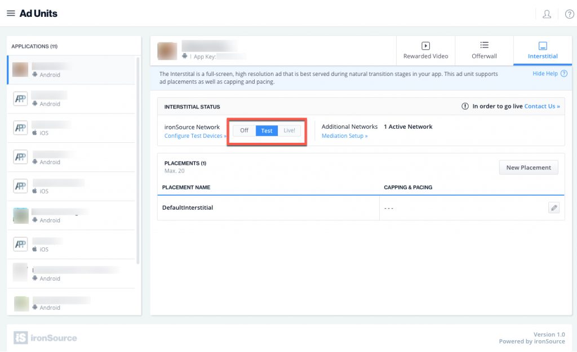This screenshot has height=352, width=577.
Task: Click the PLACEMENT NAME column header
Action: pos(186,187)
